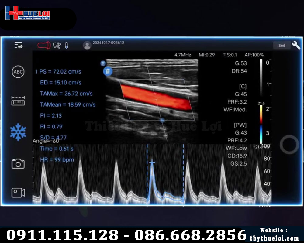This screenshot has width=304, height=243.
Task: Open the patient profile avatar
Action: 87,45
